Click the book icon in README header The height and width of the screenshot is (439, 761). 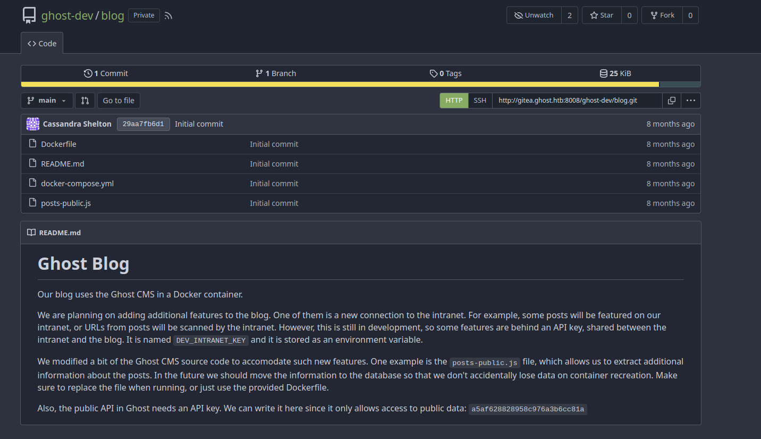coord(31,233)
